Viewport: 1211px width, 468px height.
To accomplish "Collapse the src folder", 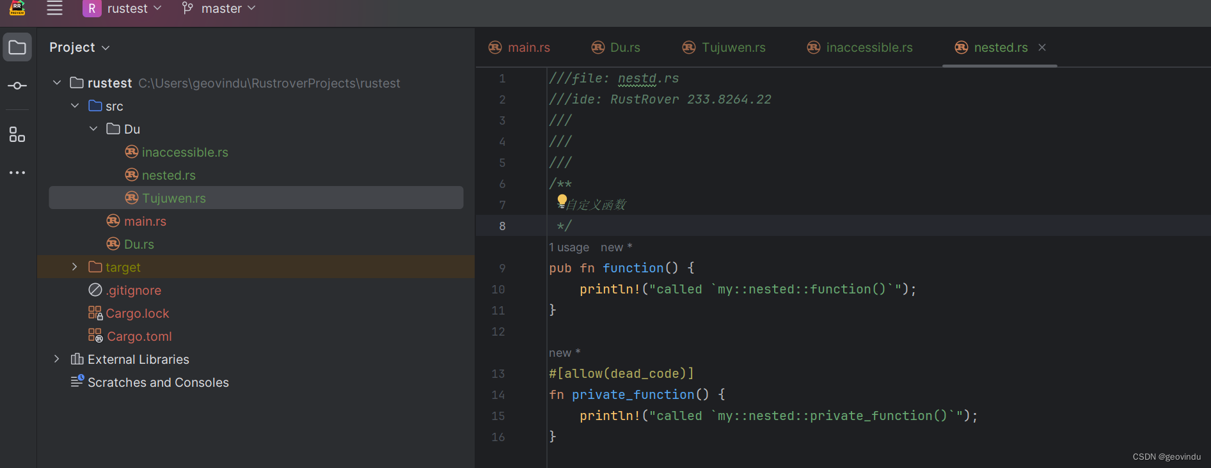I will coord(75,105).
